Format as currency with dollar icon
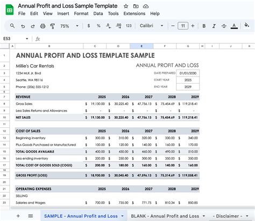This screenshot has width=255, height=221. [x=89, y=26]
